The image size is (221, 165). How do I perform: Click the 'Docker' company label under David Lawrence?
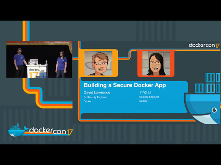(87, 101)
